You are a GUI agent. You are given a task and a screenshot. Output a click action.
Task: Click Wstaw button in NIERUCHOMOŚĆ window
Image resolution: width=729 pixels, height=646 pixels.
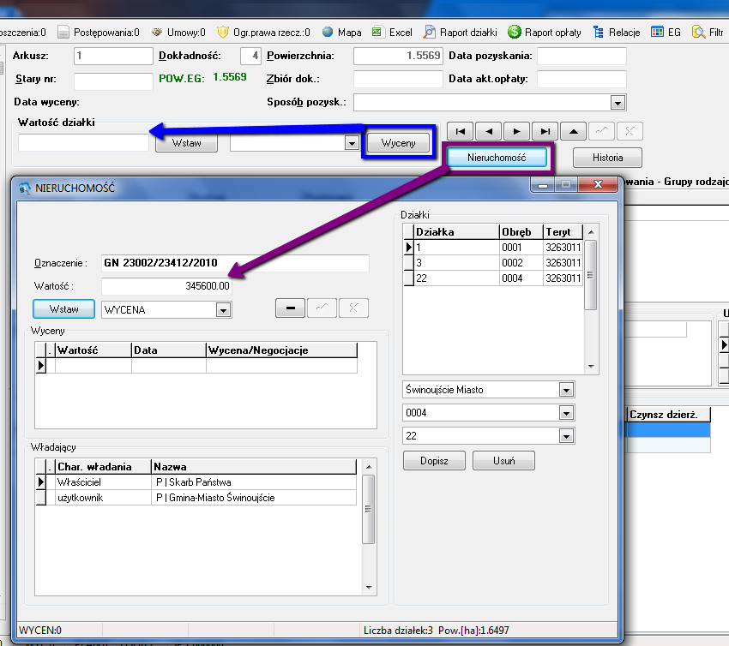pyautogui.click(x=63, y=309)
